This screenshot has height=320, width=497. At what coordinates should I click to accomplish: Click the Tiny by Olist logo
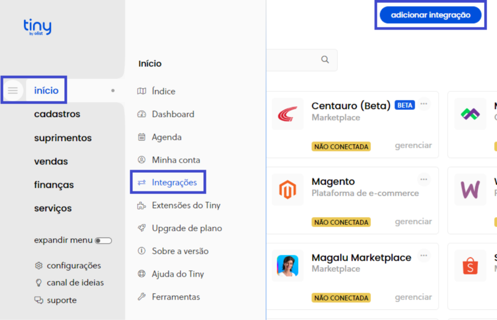click(37, 27)
